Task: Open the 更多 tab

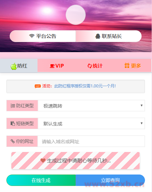Action: [x=133, y=66]
